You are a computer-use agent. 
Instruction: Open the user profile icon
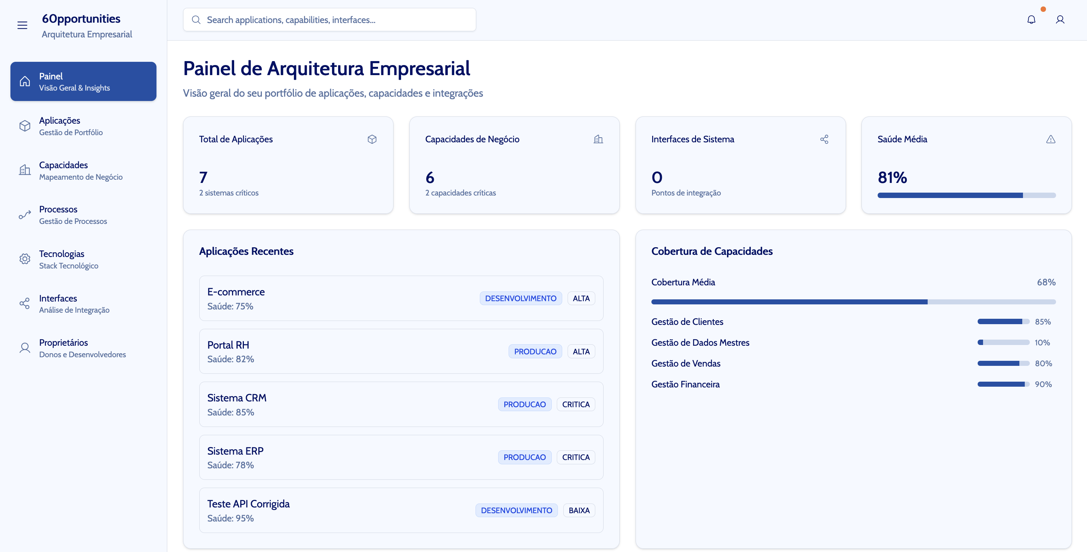pos(1060,20)
